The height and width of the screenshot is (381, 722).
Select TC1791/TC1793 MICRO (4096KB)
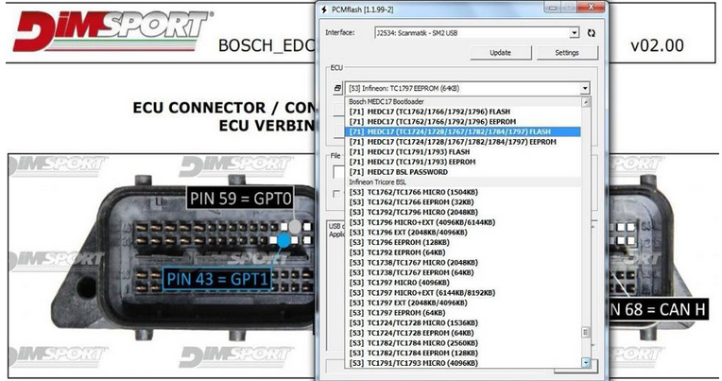(462, 363)
